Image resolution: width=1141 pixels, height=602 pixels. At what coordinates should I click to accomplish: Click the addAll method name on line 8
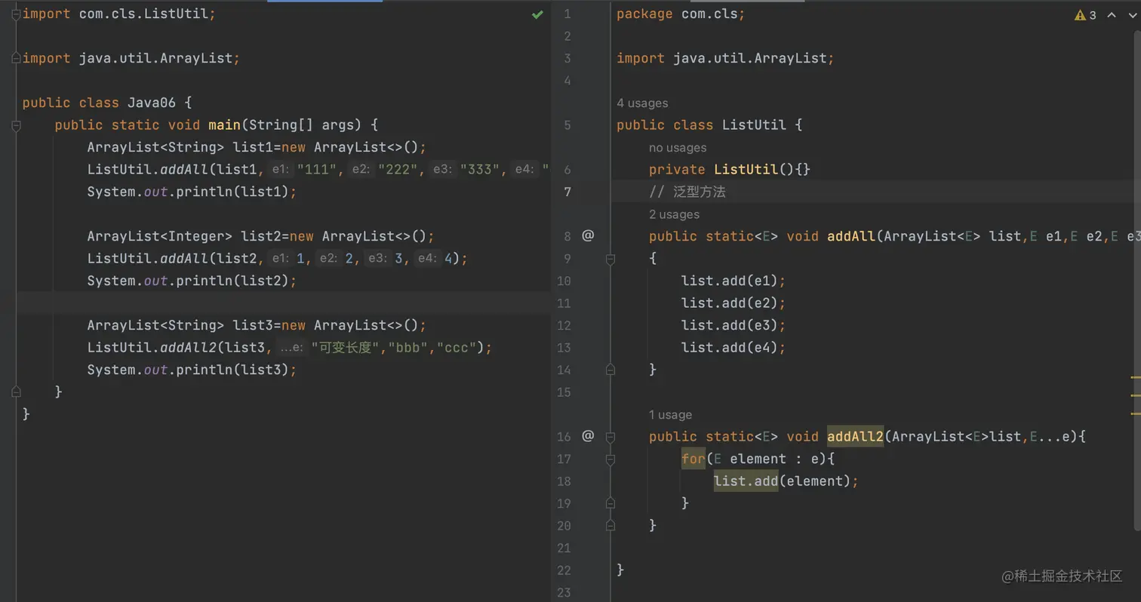tap(851, 236)
